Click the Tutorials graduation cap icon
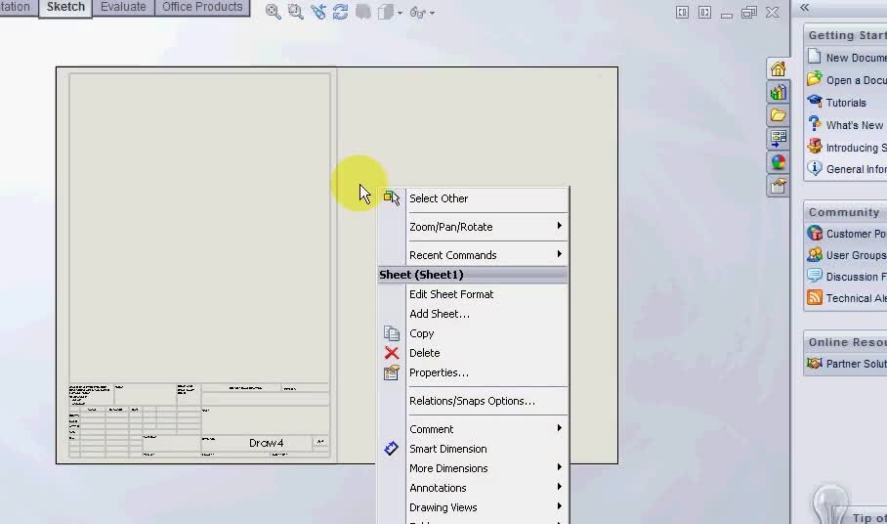This screenshot has height=524, width=887. [x=815, y=102]
